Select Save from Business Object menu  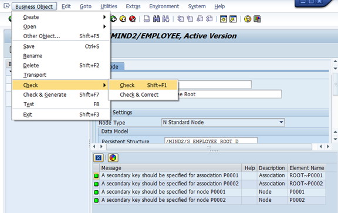pyautogui.click(x=61, y=46)
